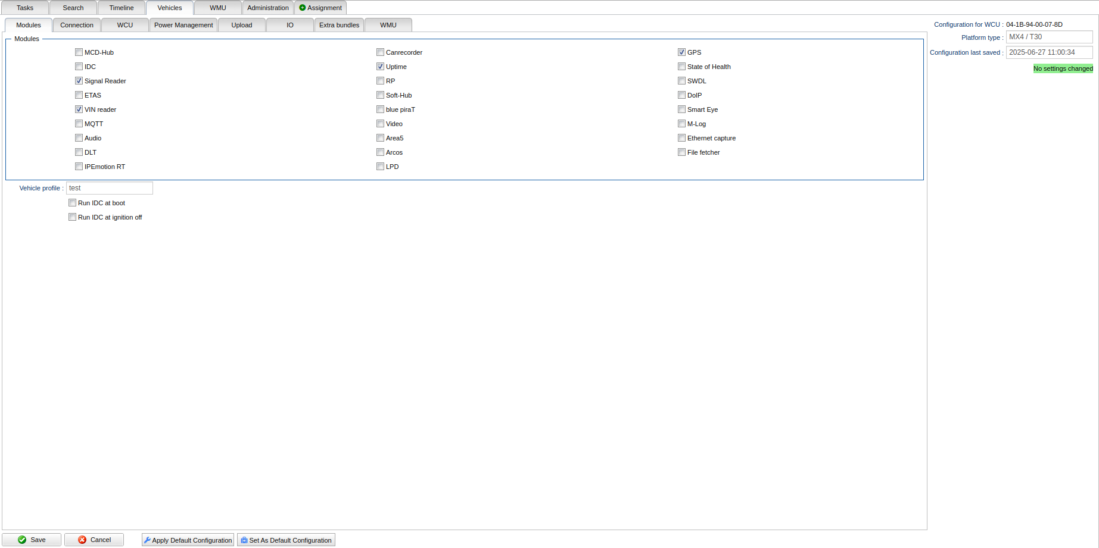Click the red X Cancel icon
Image resolution: width=1099 pixels, height=548 pixels.
point(82,540)
